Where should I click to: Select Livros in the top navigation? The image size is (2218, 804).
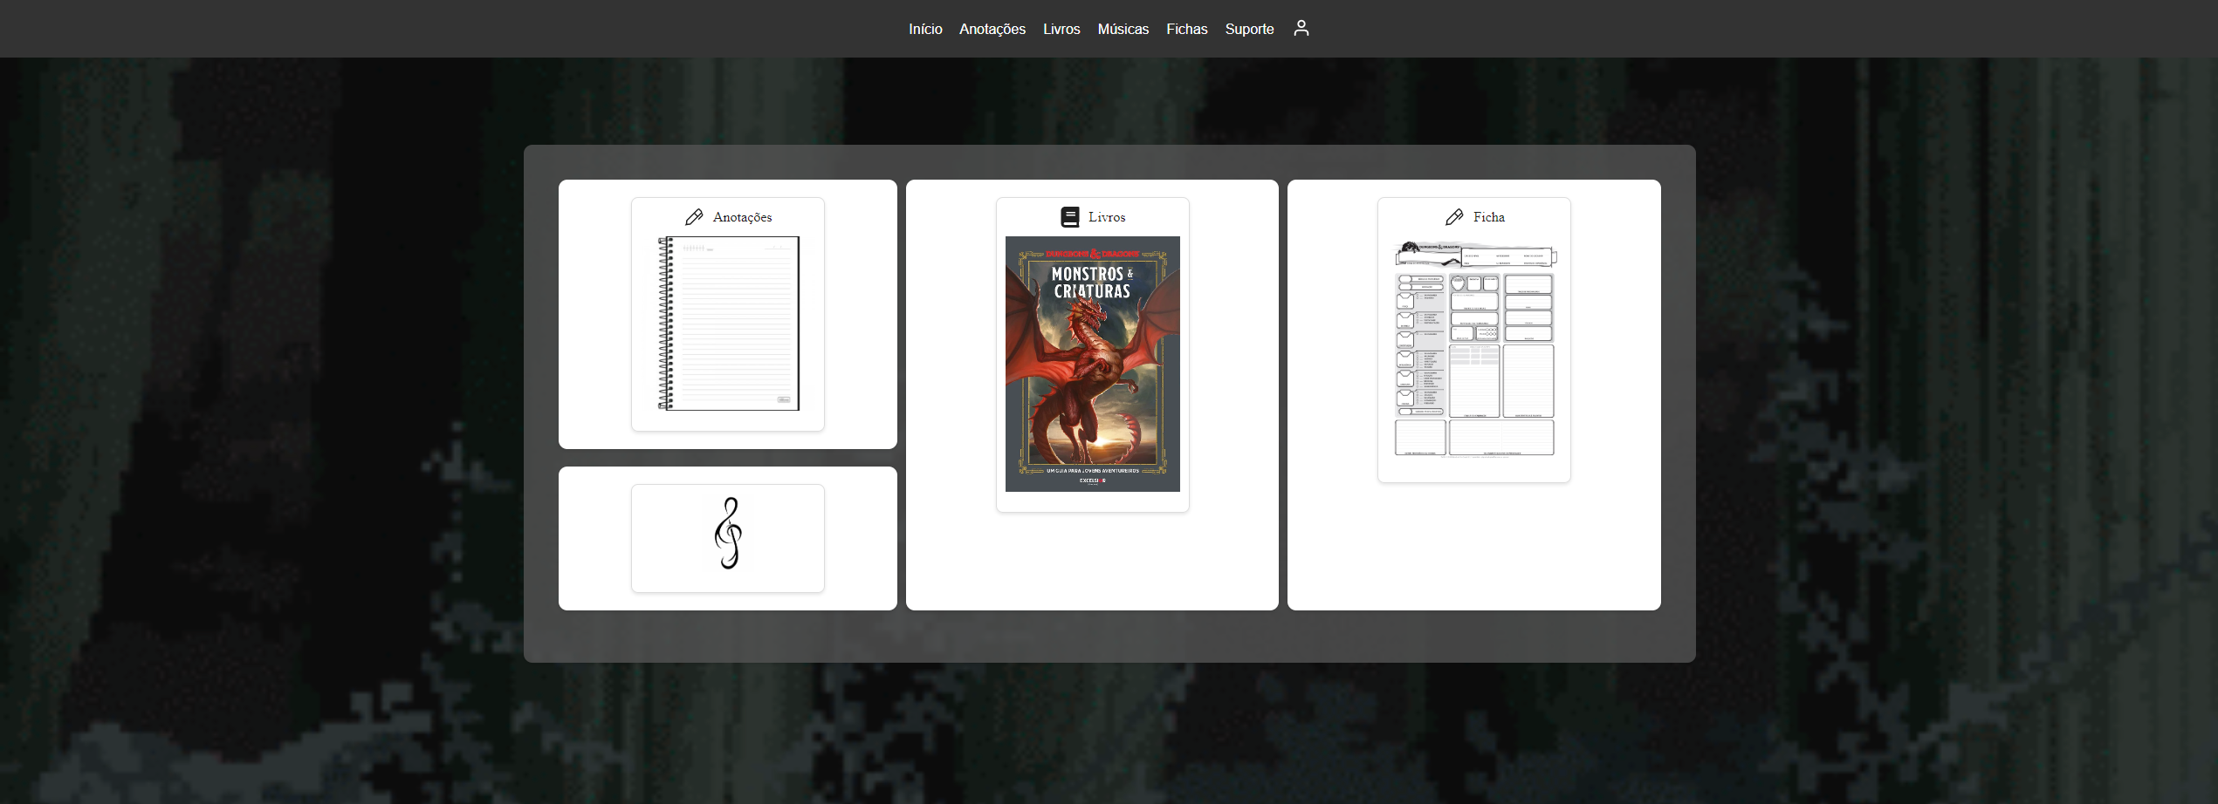[1061, 29]
